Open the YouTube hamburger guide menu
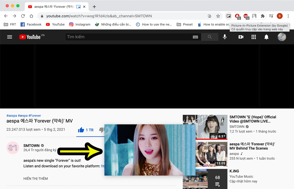The height and width of the screenshot is (189, 294). pyautogui.click(x=10, y=37)
